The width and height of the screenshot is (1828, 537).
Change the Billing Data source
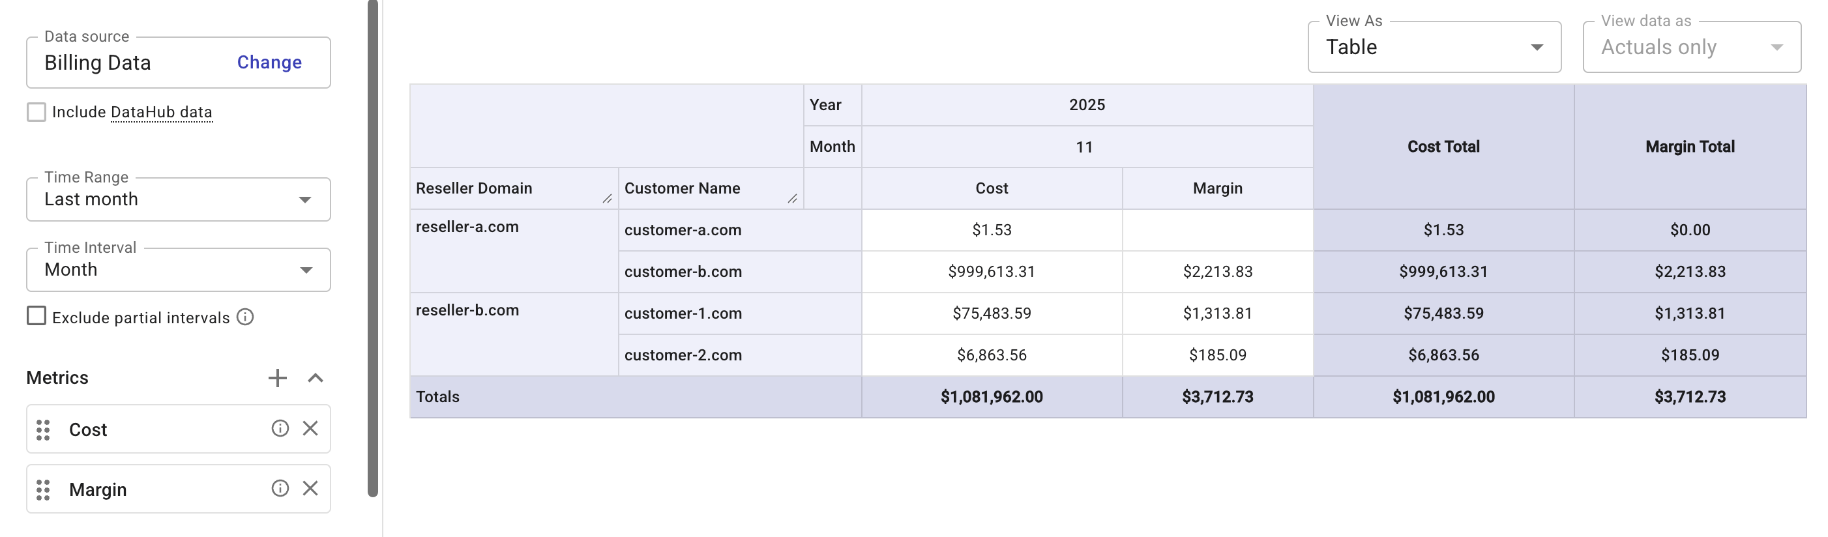coord(269,63)
